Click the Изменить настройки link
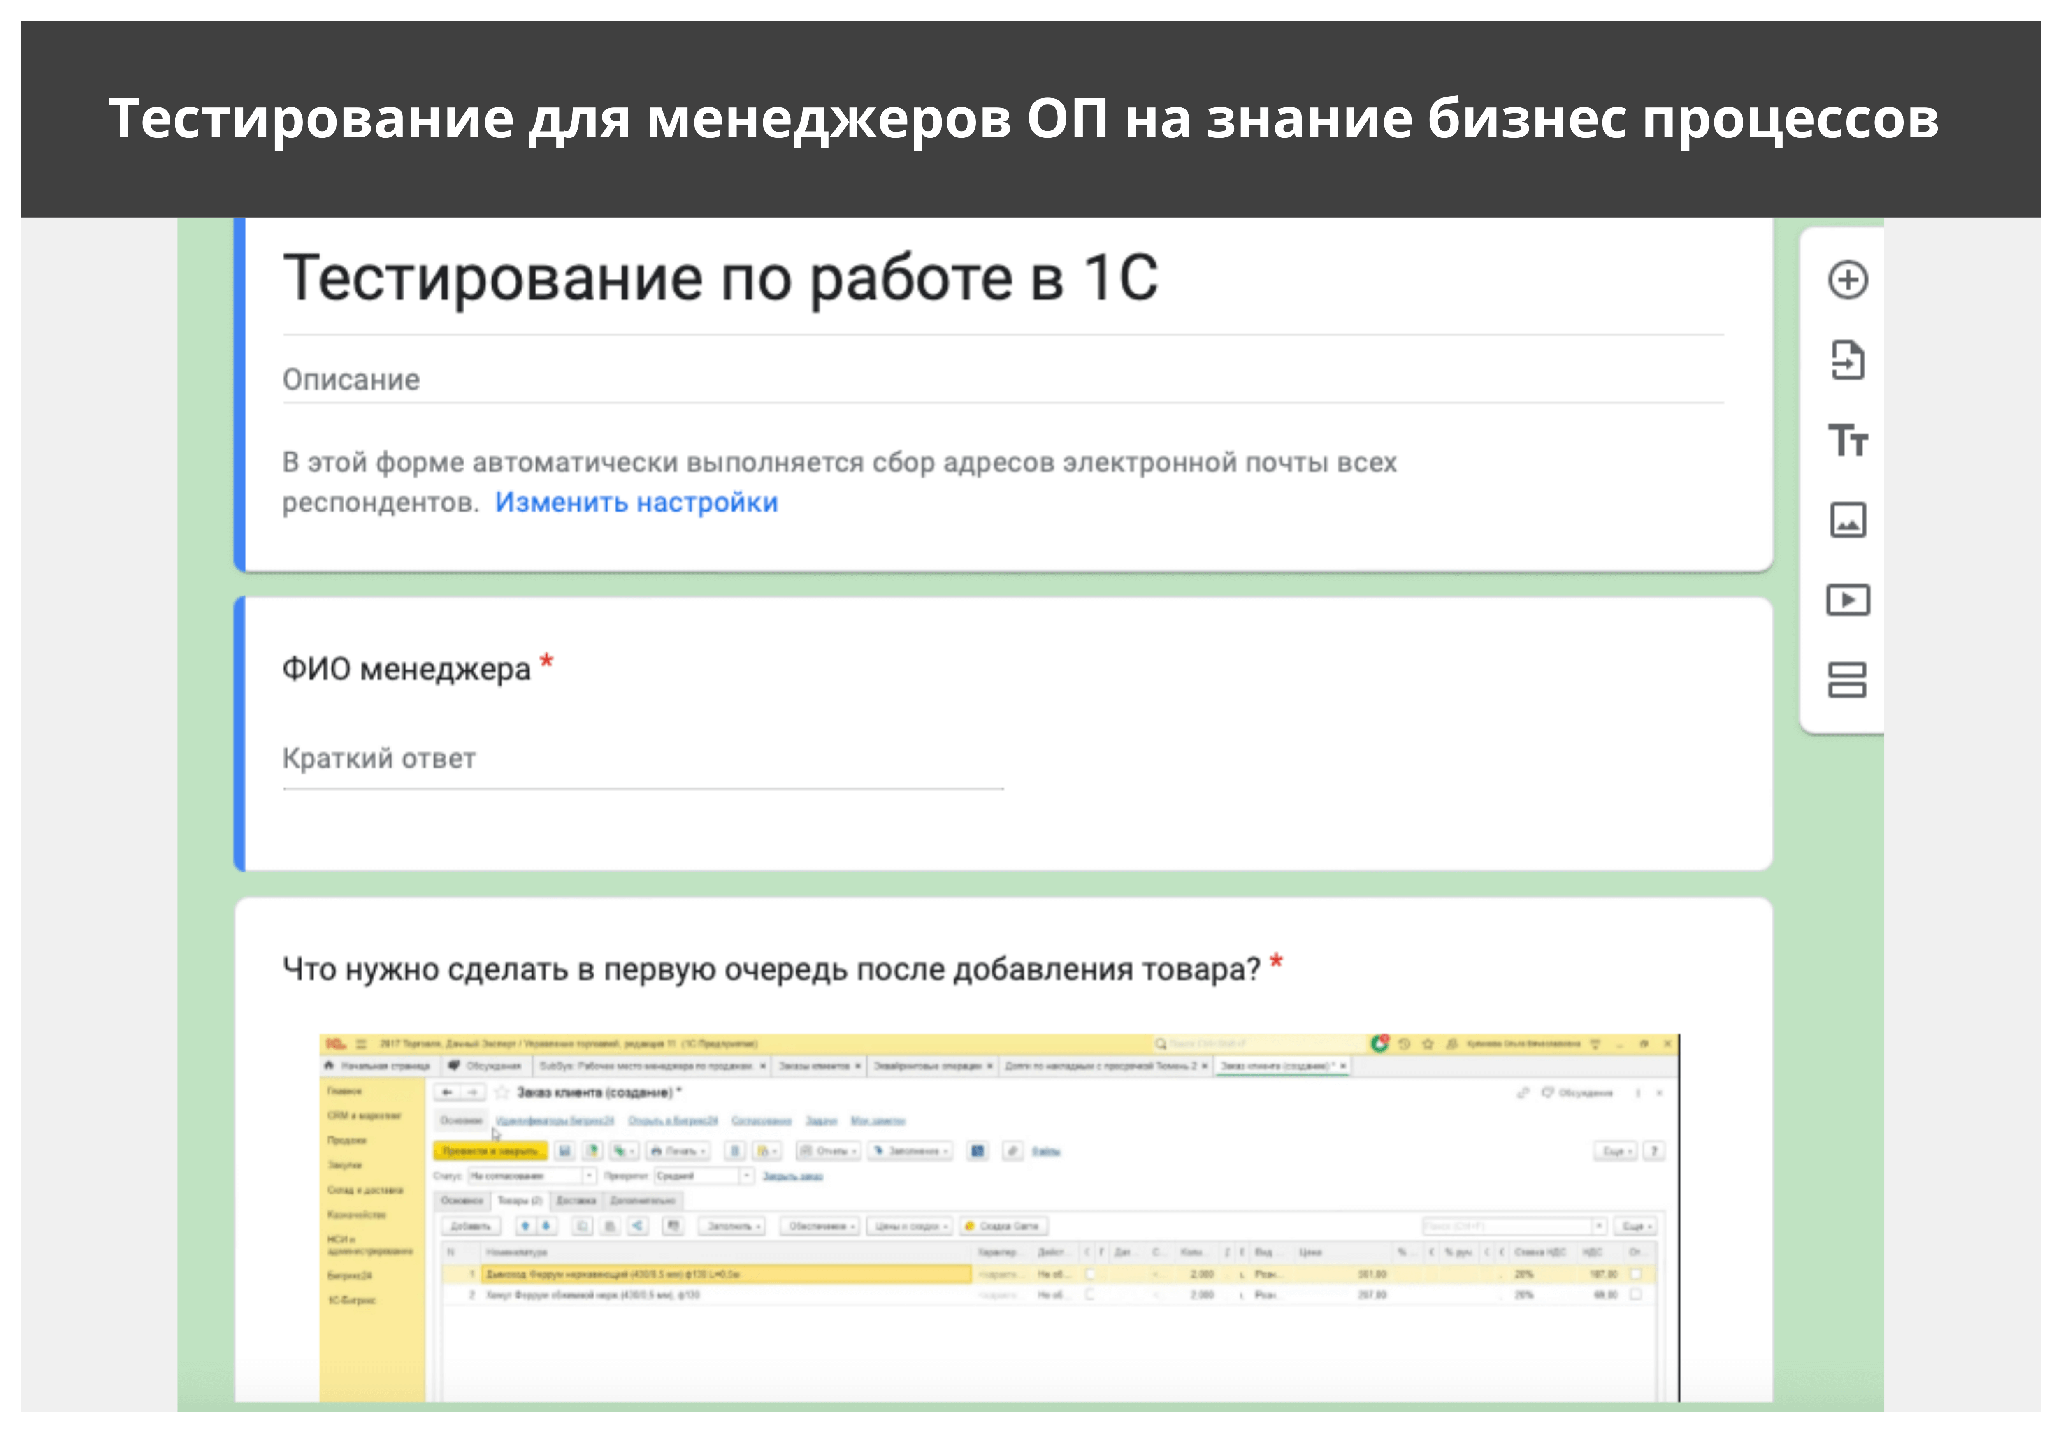Image resolution: width=2062 pixels, height=1433 pixels. [636, 503]
